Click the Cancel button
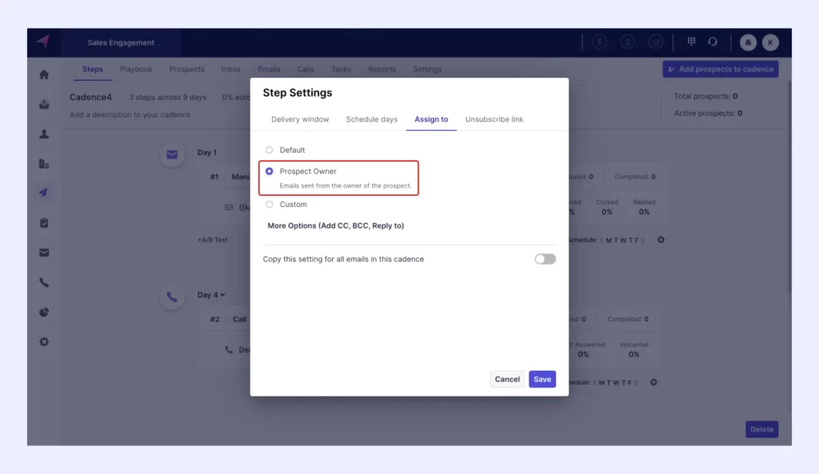The image size is (819, 474). point(507,380)
